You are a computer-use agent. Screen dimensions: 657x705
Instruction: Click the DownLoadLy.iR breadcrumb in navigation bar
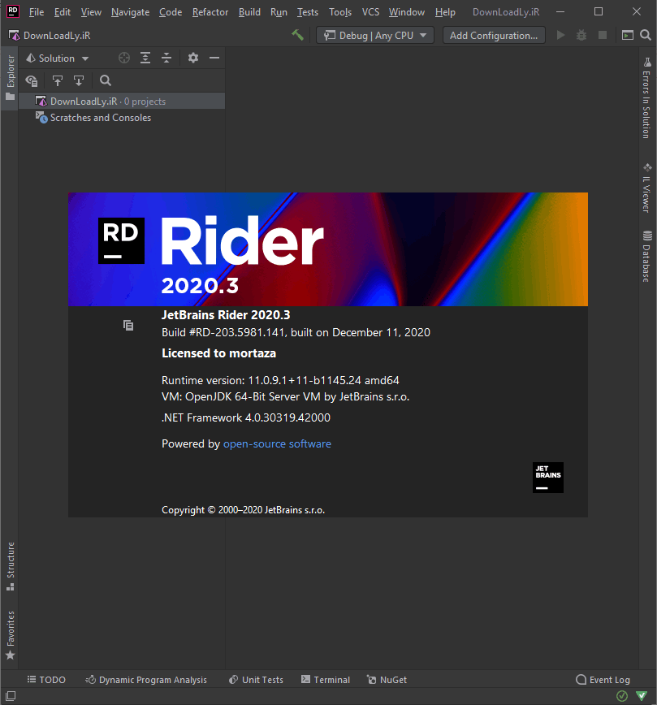click(50, 36)
